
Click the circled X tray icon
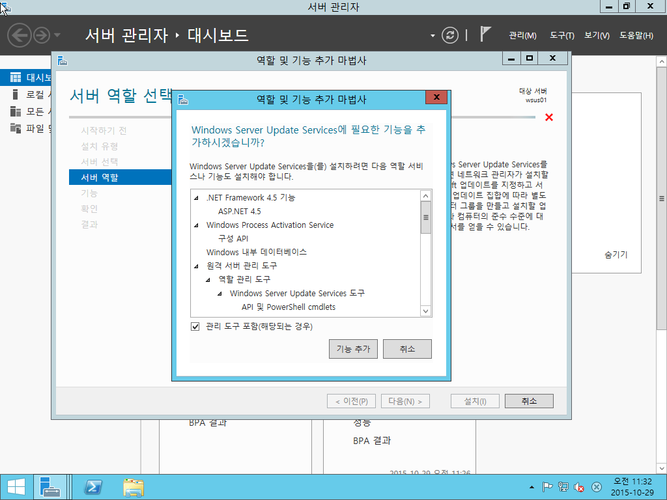pyautogui.click(x=597, y=487)
